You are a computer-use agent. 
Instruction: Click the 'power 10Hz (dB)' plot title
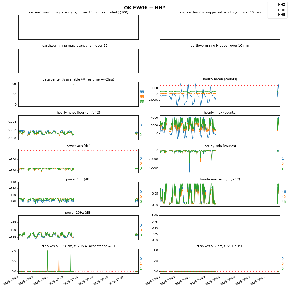(78, 213)
